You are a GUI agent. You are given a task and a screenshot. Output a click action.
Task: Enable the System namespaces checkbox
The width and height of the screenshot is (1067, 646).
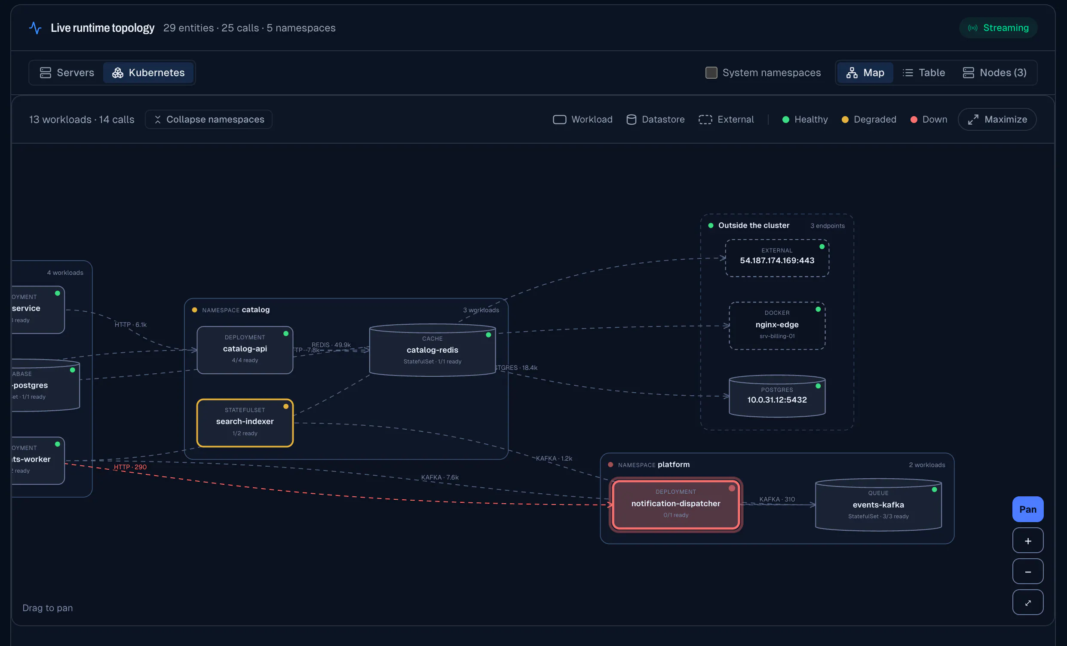(711, 72)
